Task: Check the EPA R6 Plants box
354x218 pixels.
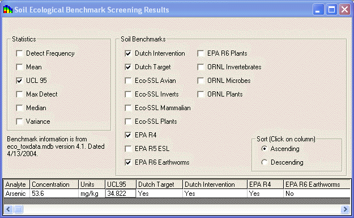Action: (x=201, y=53)
